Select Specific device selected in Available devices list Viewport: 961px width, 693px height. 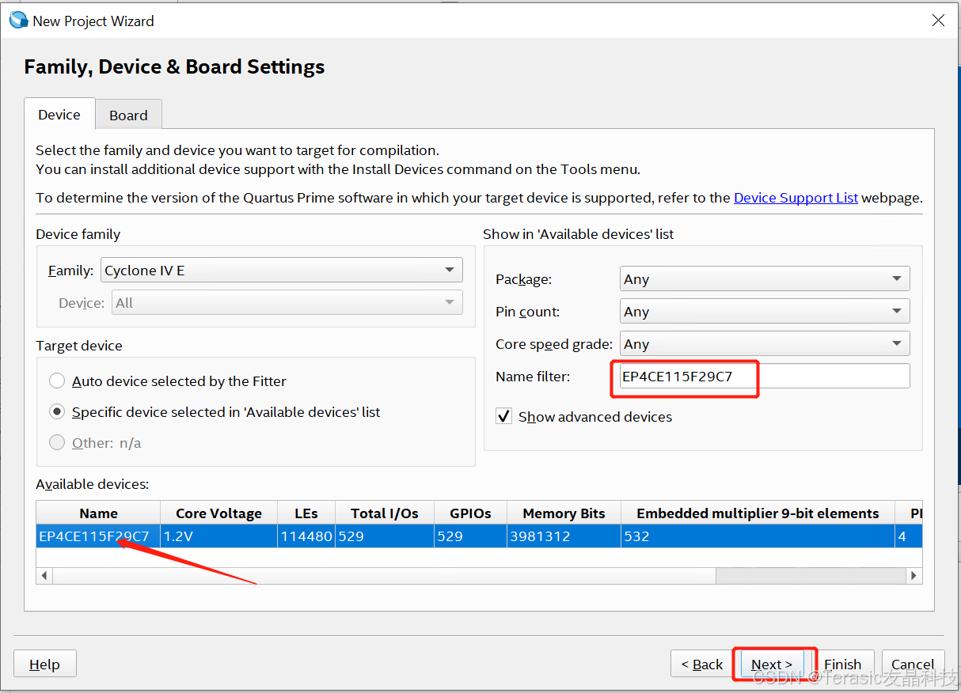click(x=57, y=411)
